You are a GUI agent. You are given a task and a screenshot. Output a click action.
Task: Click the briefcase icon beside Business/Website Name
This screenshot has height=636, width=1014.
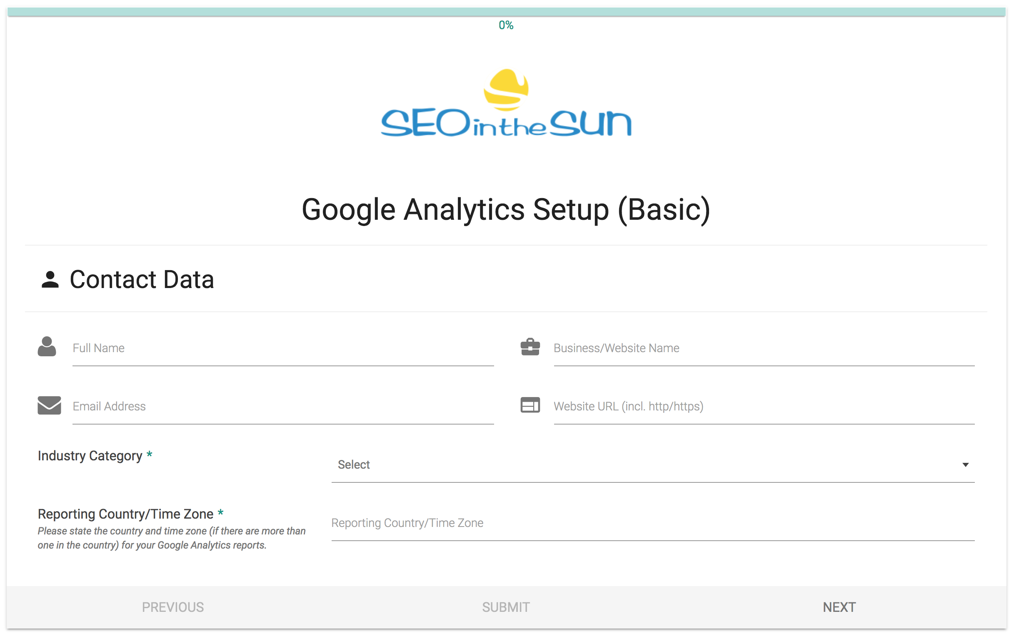tap(530, 347)
